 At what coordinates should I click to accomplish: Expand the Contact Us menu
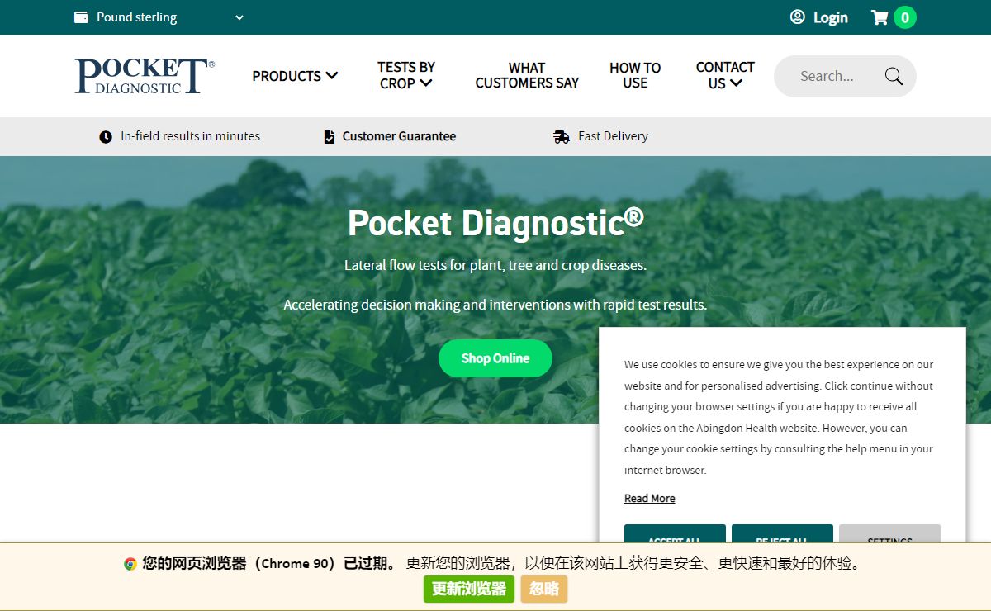725,75
